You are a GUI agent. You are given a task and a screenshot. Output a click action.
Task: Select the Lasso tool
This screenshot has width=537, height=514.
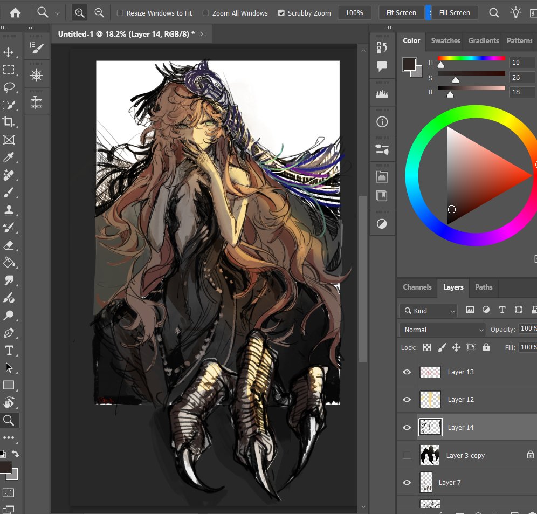[x=9, y=87]
